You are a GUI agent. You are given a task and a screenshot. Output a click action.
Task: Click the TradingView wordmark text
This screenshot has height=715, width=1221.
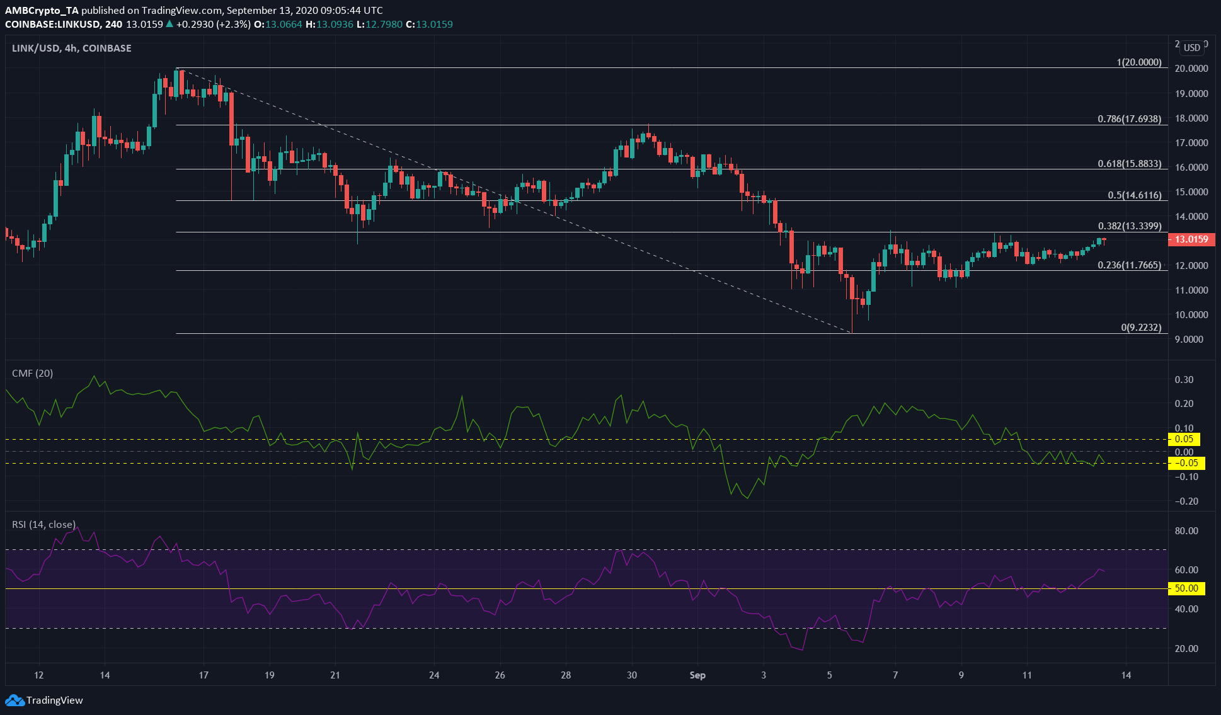[x=55, y=700]
